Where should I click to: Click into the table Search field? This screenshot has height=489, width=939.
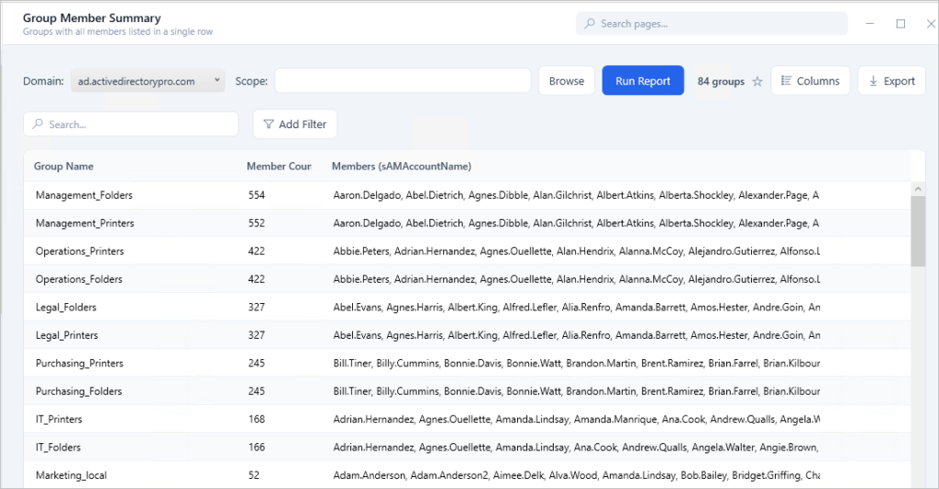point(131,124)
